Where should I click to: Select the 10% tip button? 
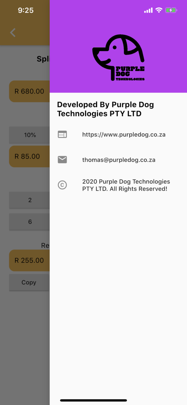point(30,135)
